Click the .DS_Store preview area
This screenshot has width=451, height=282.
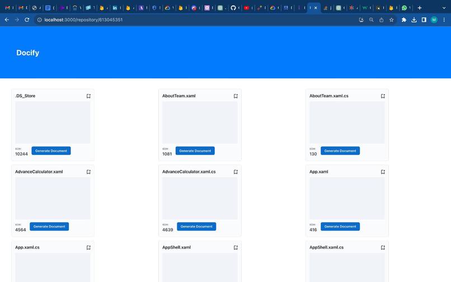coord(53,123)
